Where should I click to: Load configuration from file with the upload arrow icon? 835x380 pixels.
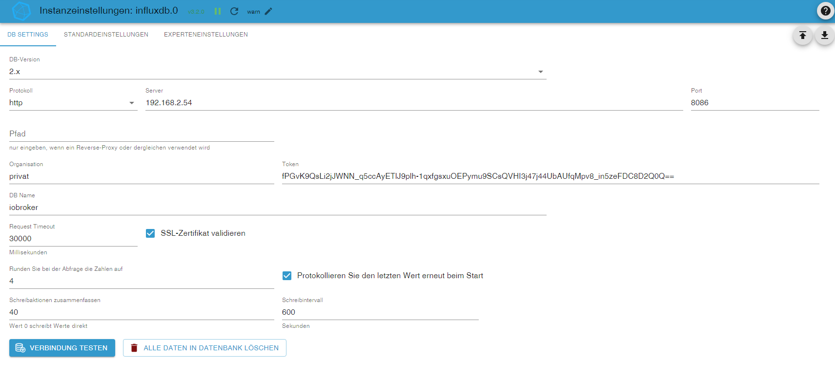click(802, 35)
